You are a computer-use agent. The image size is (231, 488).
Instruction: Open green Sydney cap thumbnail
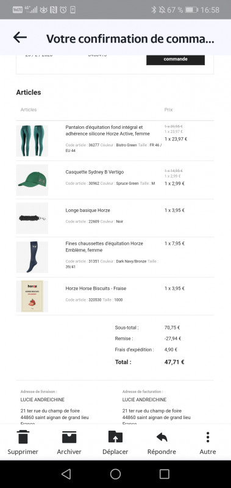32,180
